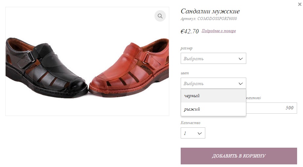The height and width of the screenshot is (167, 303).
Task: Click the black sandal in product photo
Action: 46,67
